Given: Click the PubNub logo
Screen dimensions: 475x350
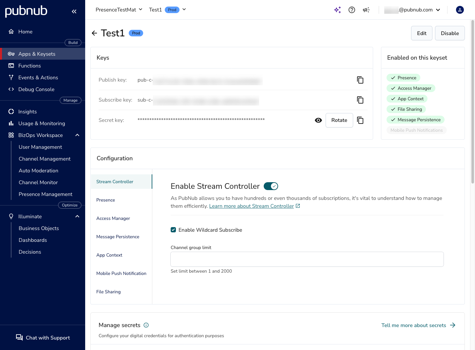Looking at the screenshot, I should coord(26,11).
